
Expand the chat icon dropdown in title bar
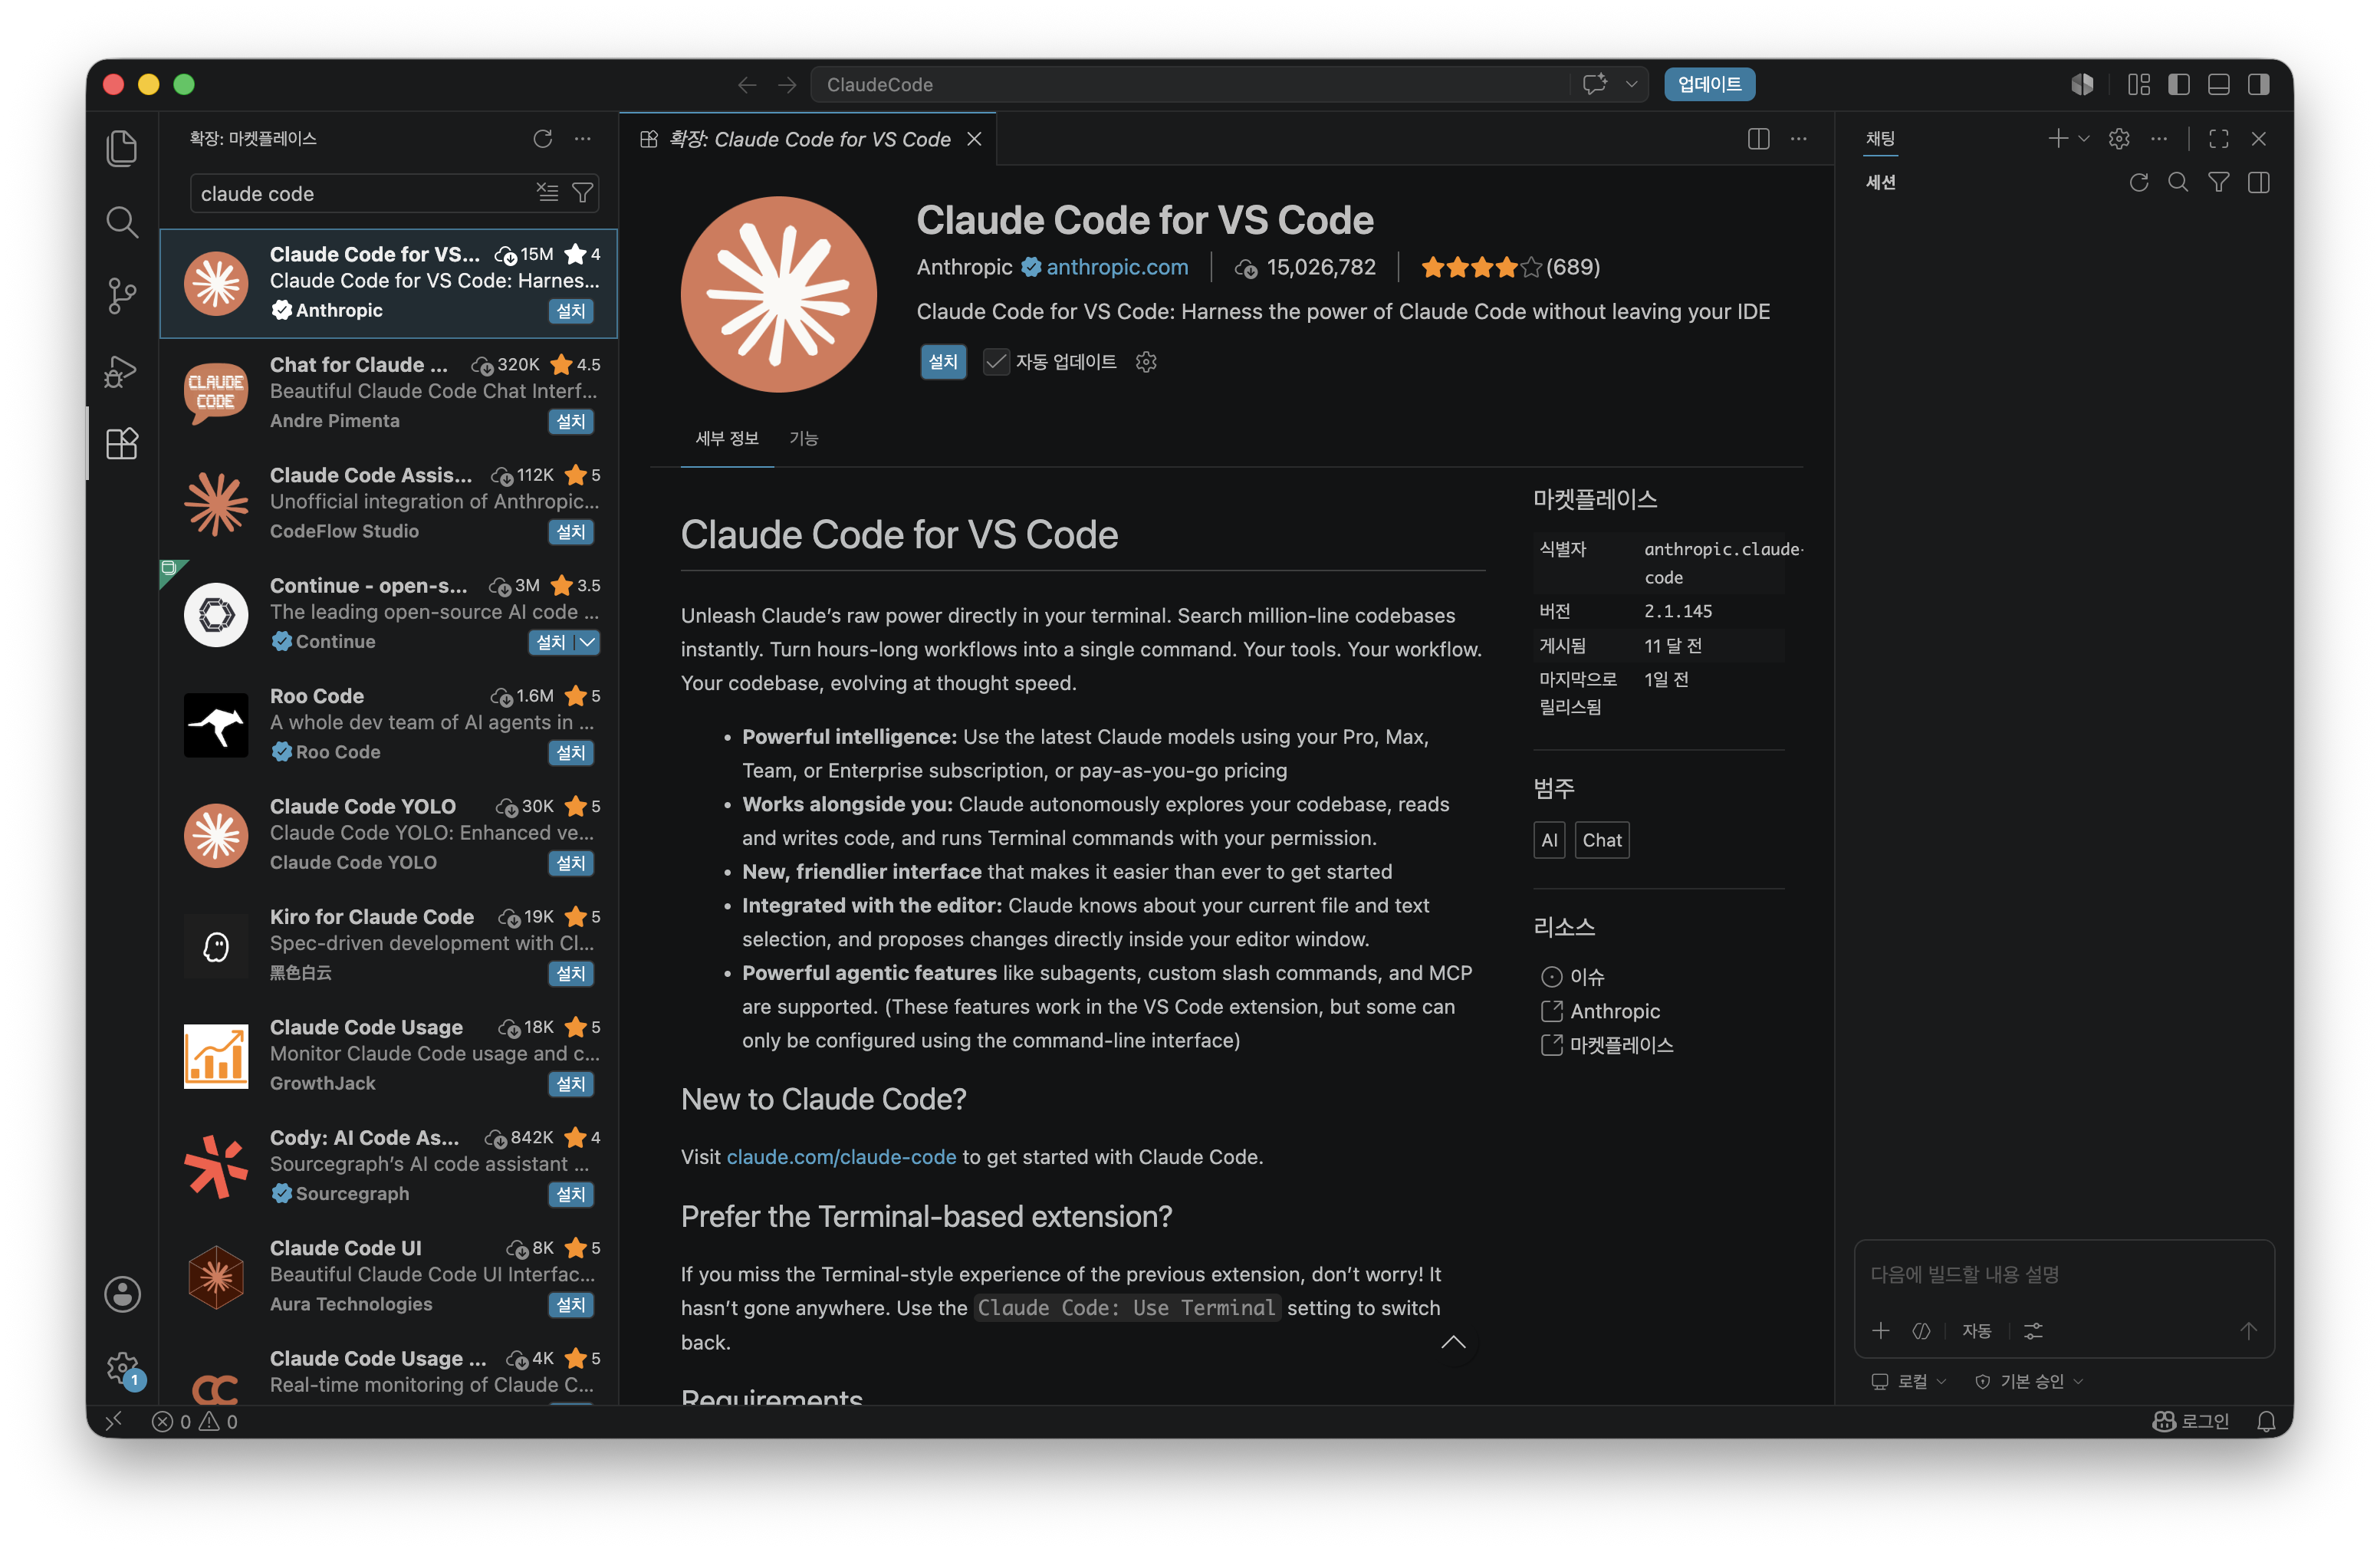1632,84
